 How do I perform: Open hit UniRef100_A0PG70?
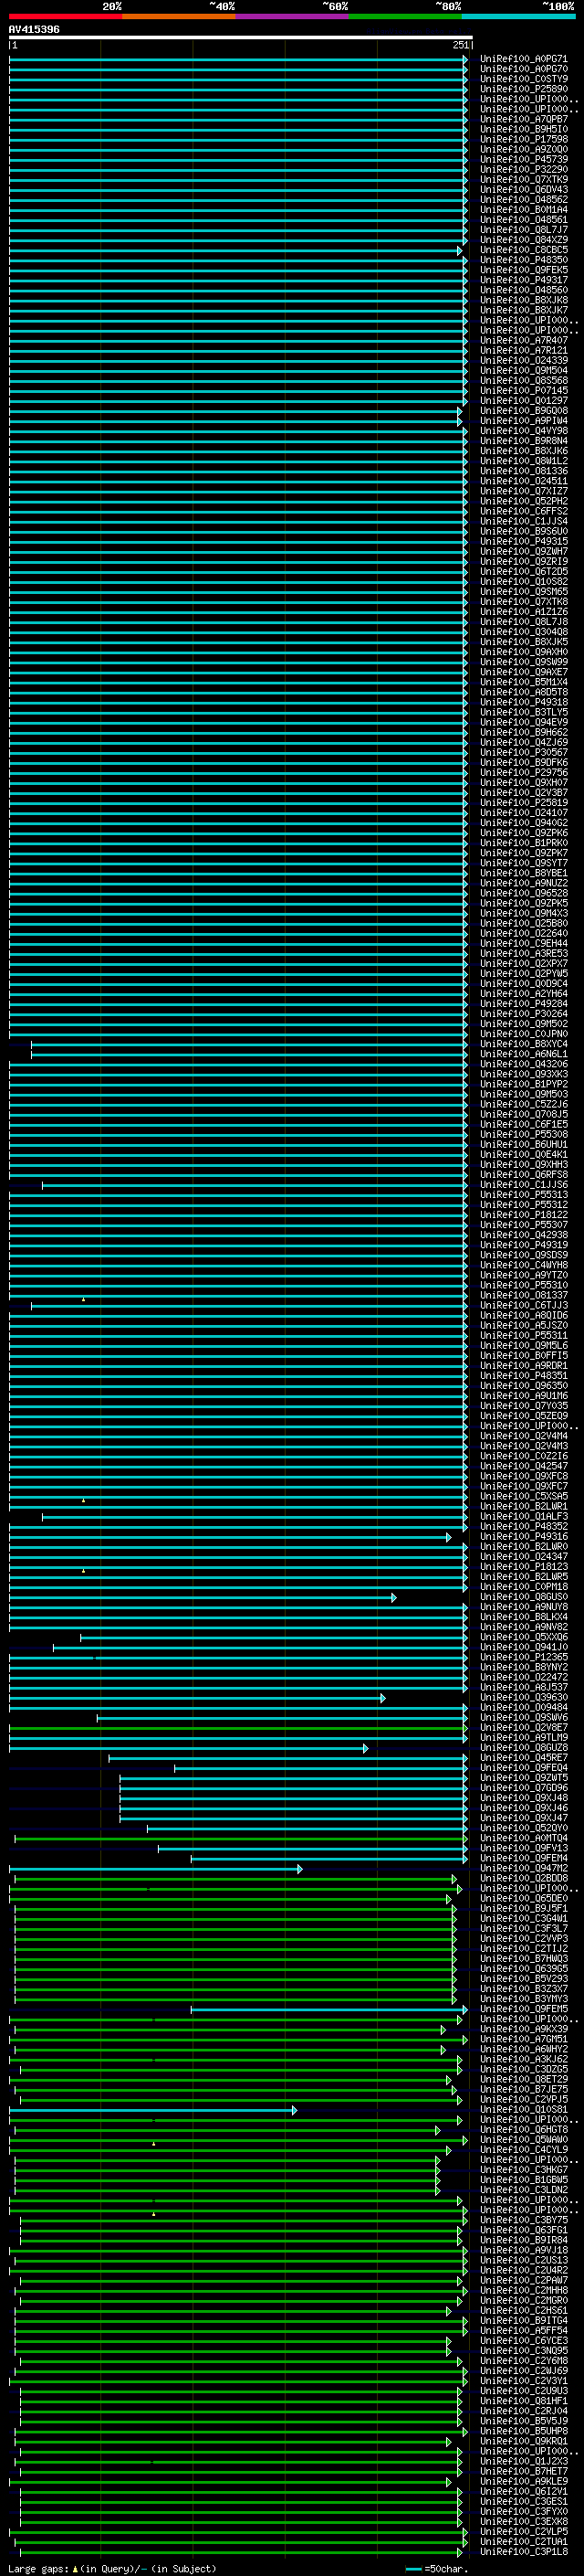pyautogui.click(x=523, y=69)
